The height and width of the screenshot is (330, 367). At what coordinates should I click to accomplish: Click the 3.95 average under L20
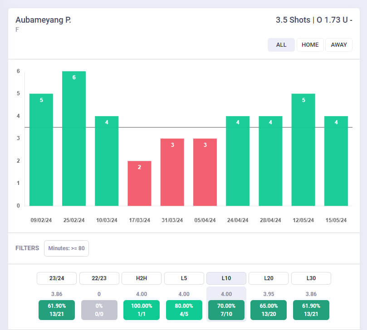click(269, 294)
